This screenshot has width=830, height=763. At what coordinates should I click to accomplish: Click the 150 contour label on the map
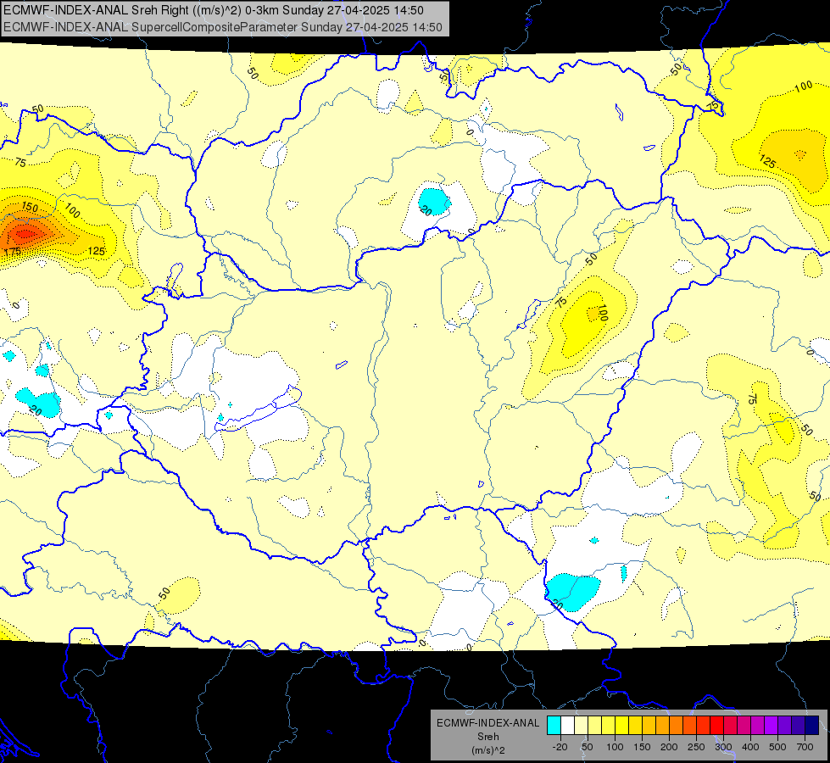pos(30,207)
